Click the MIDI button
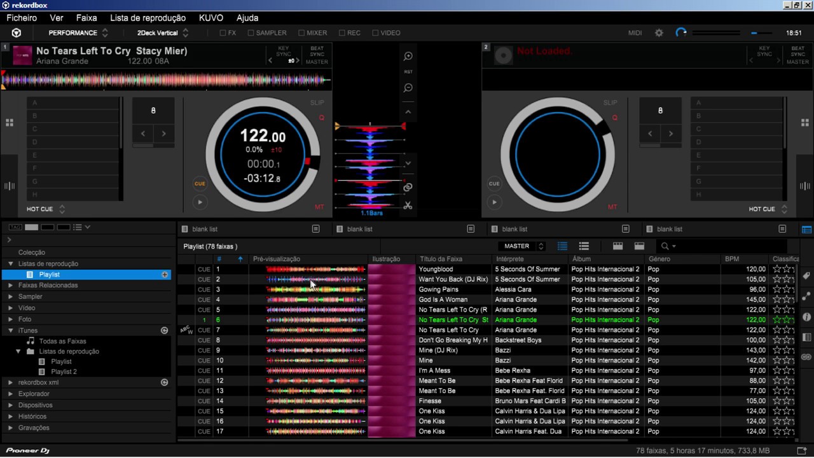The height and width of the screenshot is (458, 814). [x=635, y=33]
